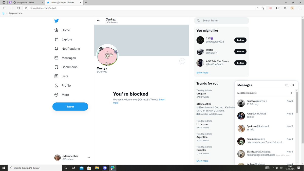Viewport: 304px width, 171px height.
Task: Click Show more under Trends for you
Action: pos(202,161)
